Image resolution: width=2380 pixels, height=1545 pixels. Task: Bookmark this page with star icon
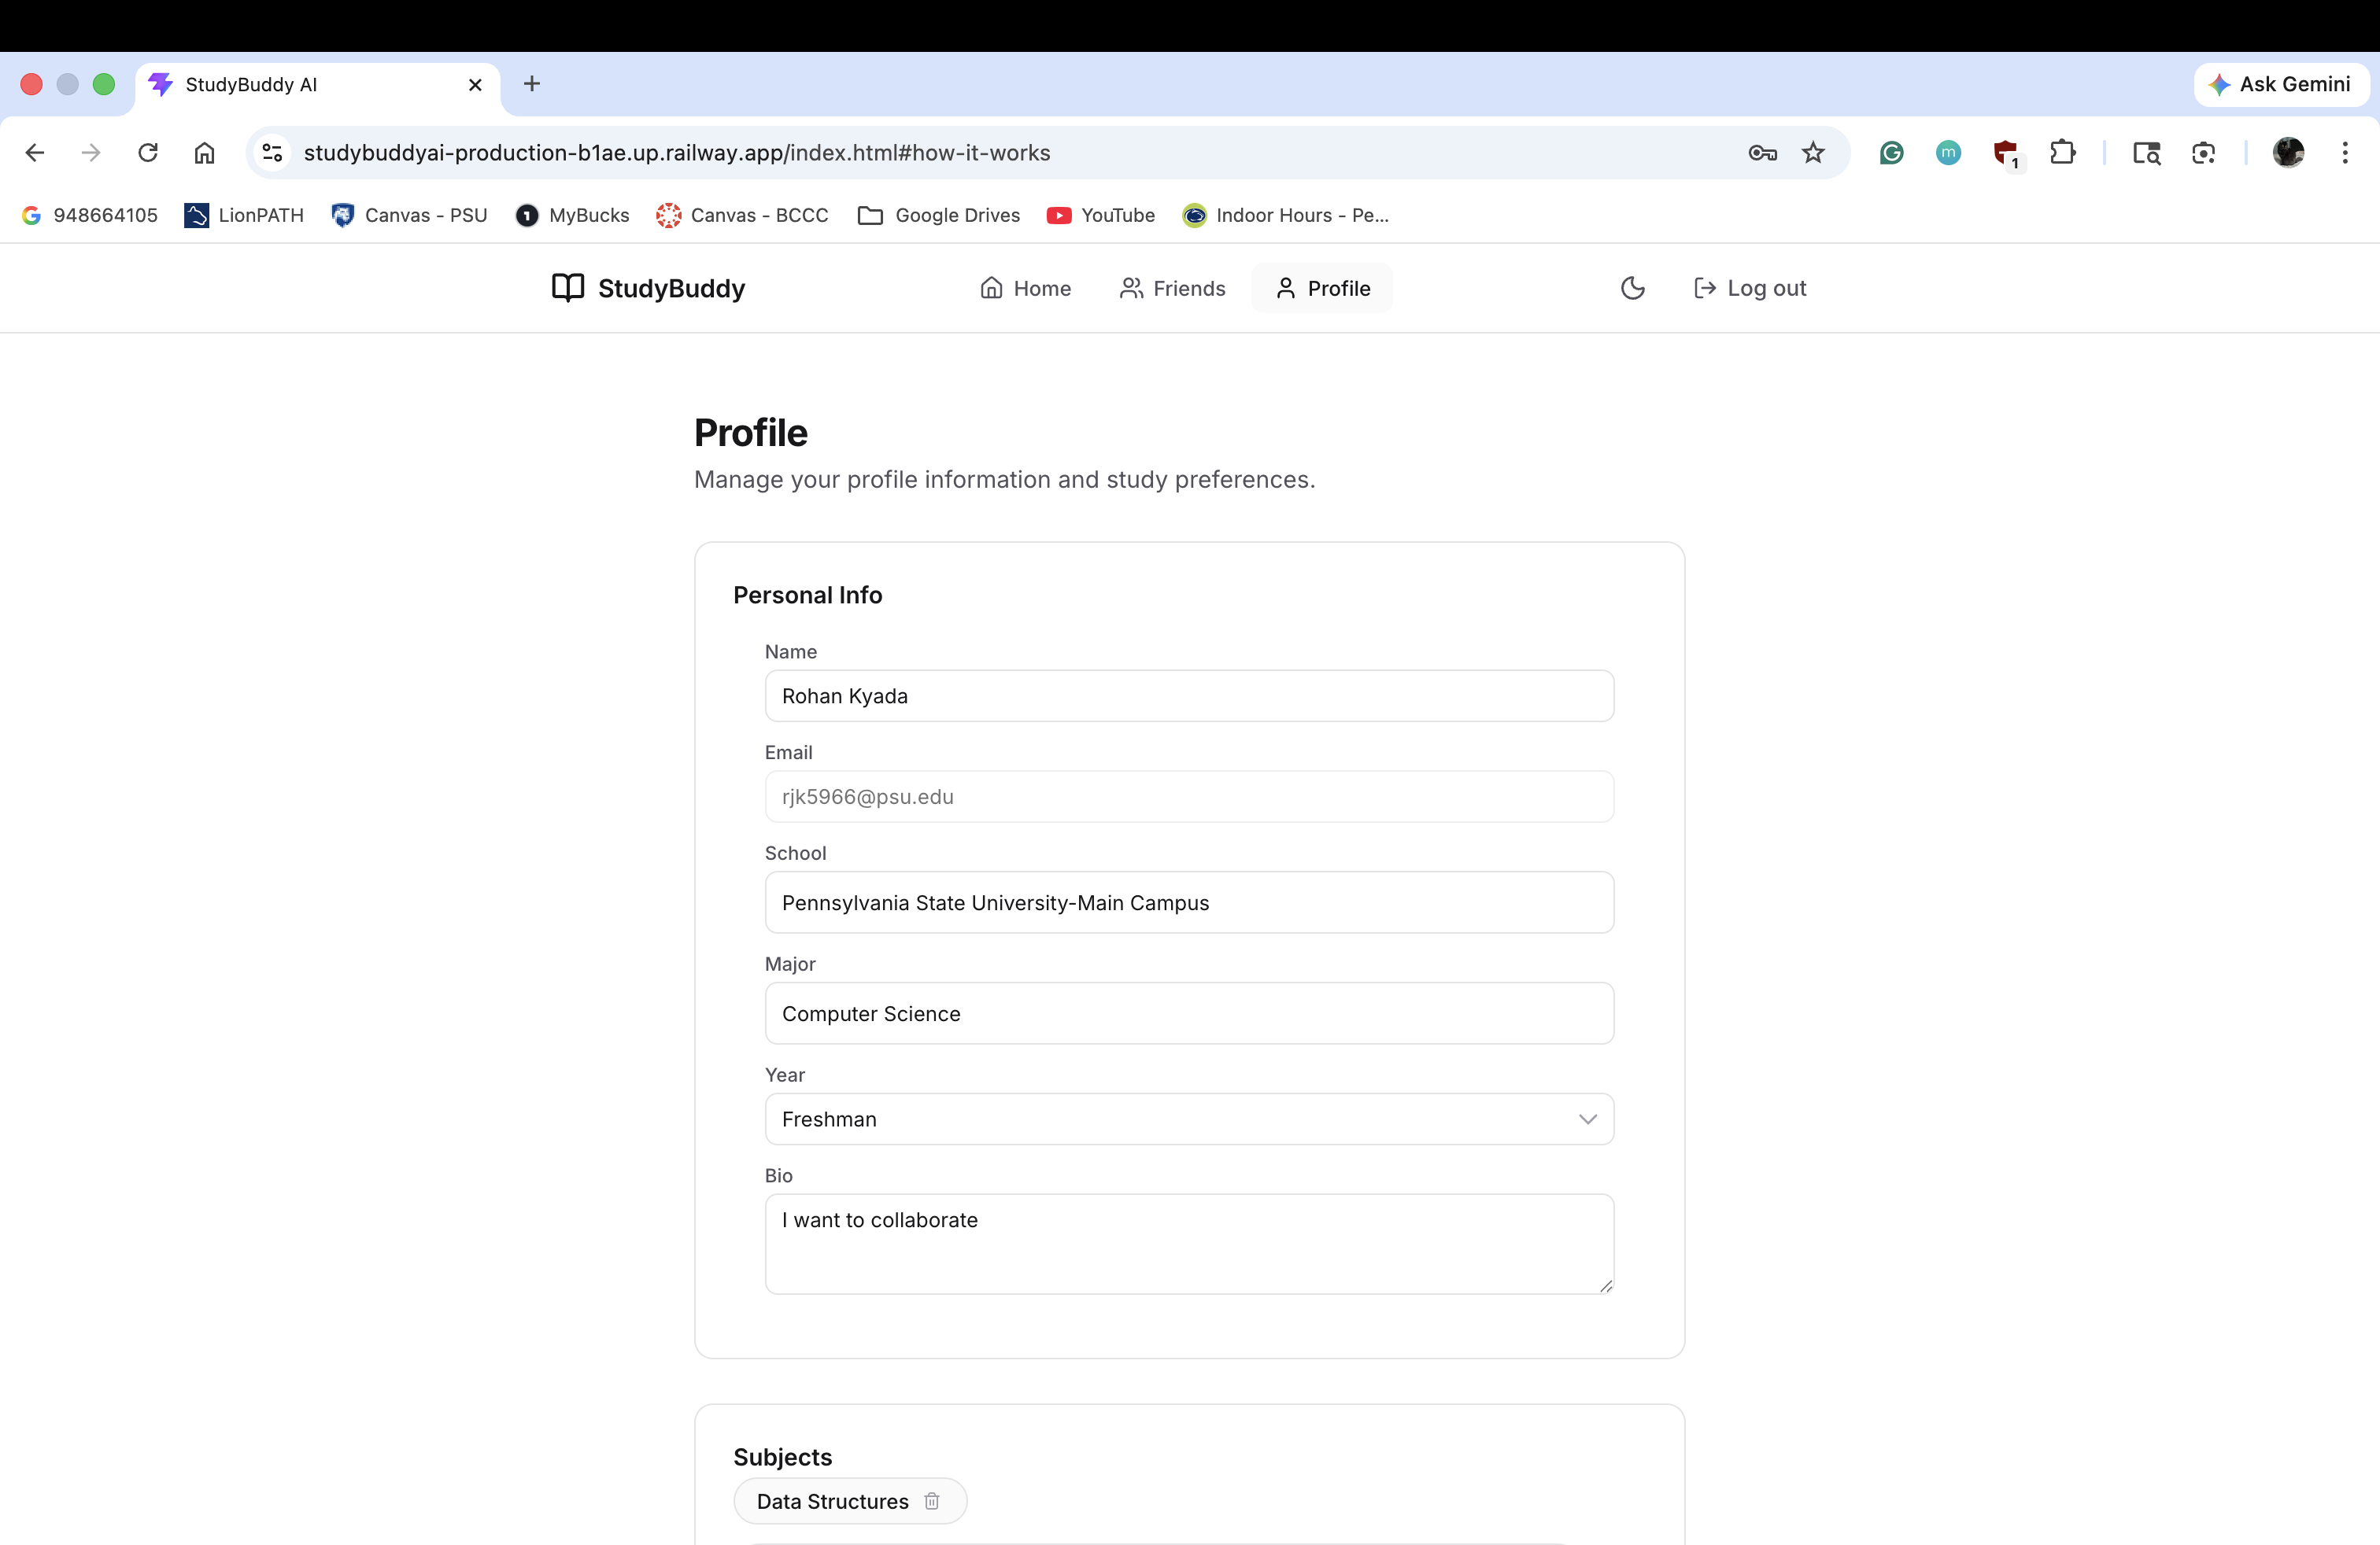click(1813, 152)
